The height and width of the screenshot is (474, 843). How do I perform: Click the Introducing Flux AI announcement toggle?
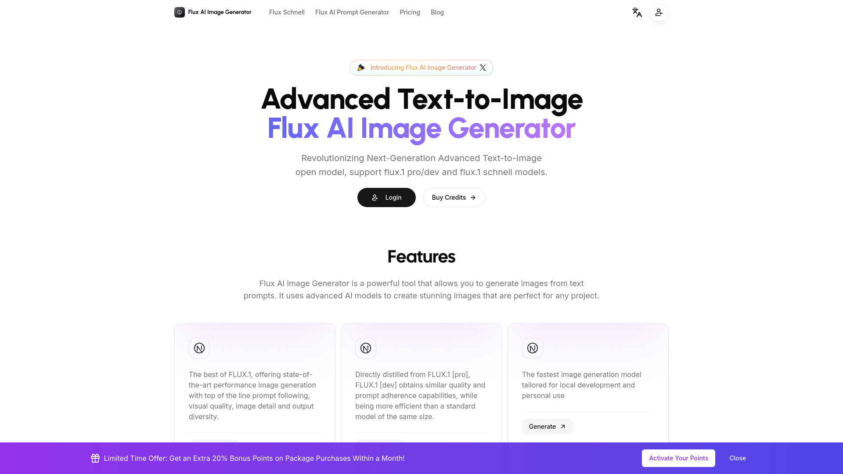pos(421,67)
